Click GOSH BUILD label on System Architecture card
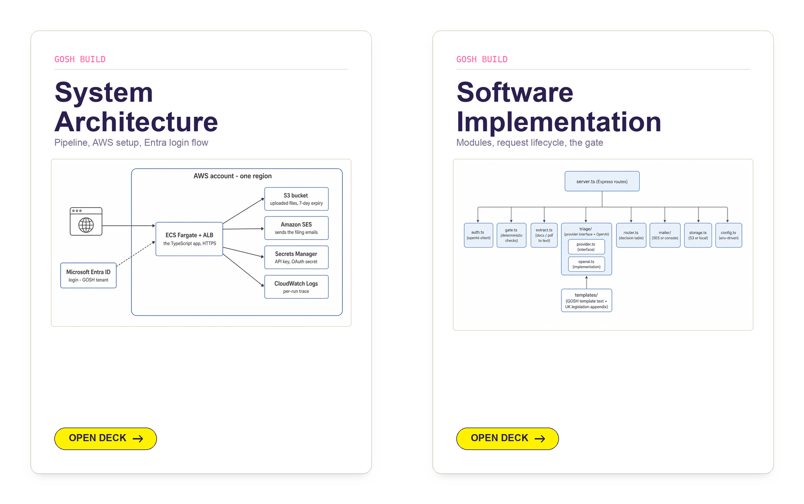This screenshot has height=504, width=804. click(x=80, y=59)
